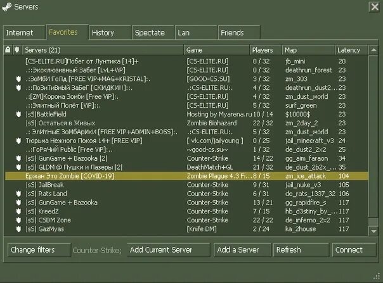Click VAC shield on Тюрьма Нежного Покоя row
This screenshot has height=283, width=383.
pyautogui.click(x=18, y=141)
